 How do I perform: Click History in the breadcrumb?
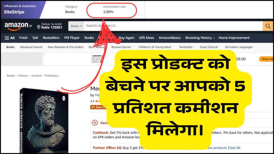23,76
